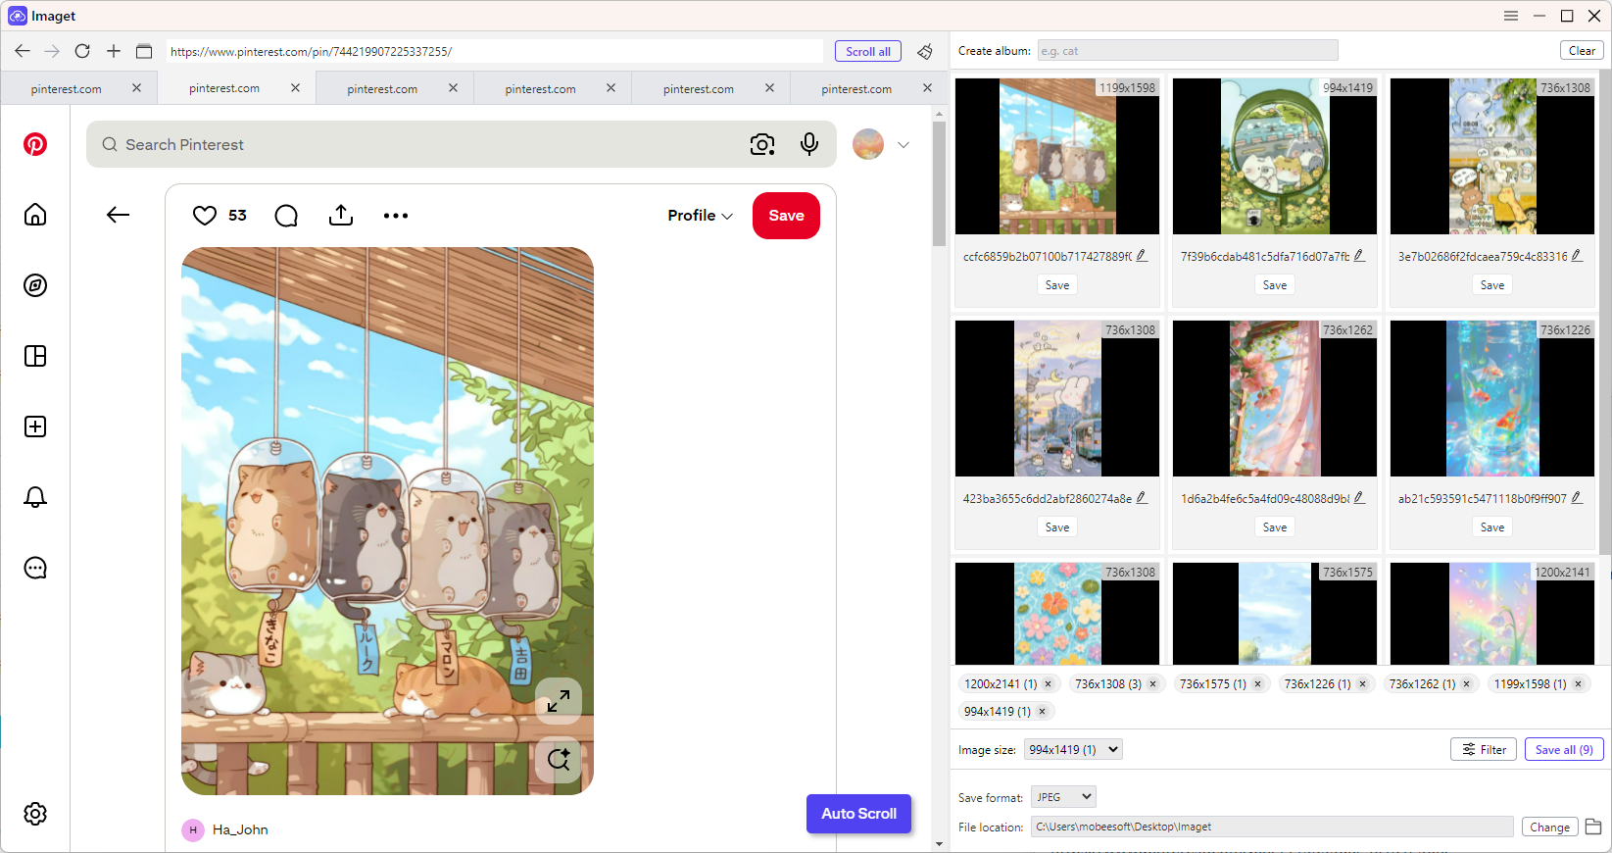Expand the accounts chevron beside avatar
Image resolution: width=1612 pixels, height=853 pixels.
(904, 145)
